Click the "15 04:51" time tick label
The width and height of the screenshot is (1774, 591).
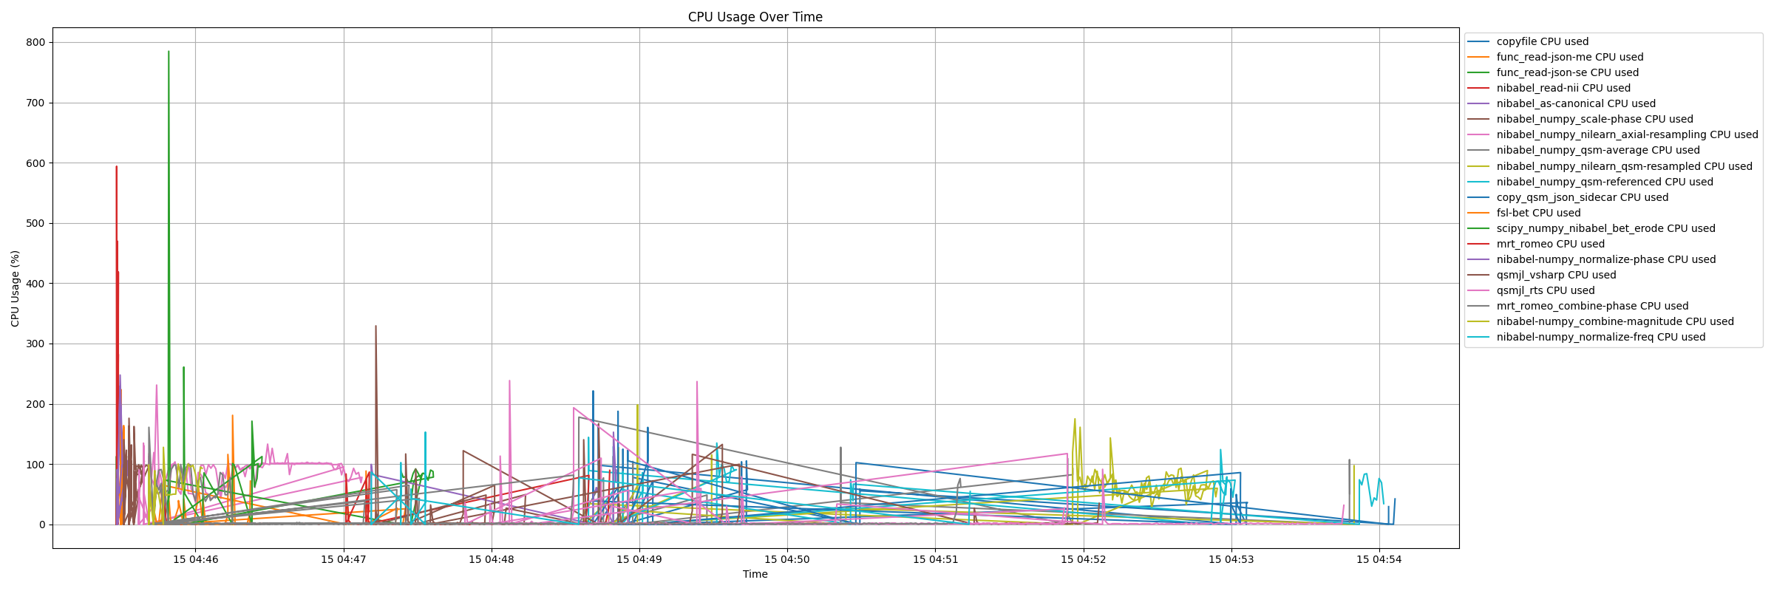[936, 559]
